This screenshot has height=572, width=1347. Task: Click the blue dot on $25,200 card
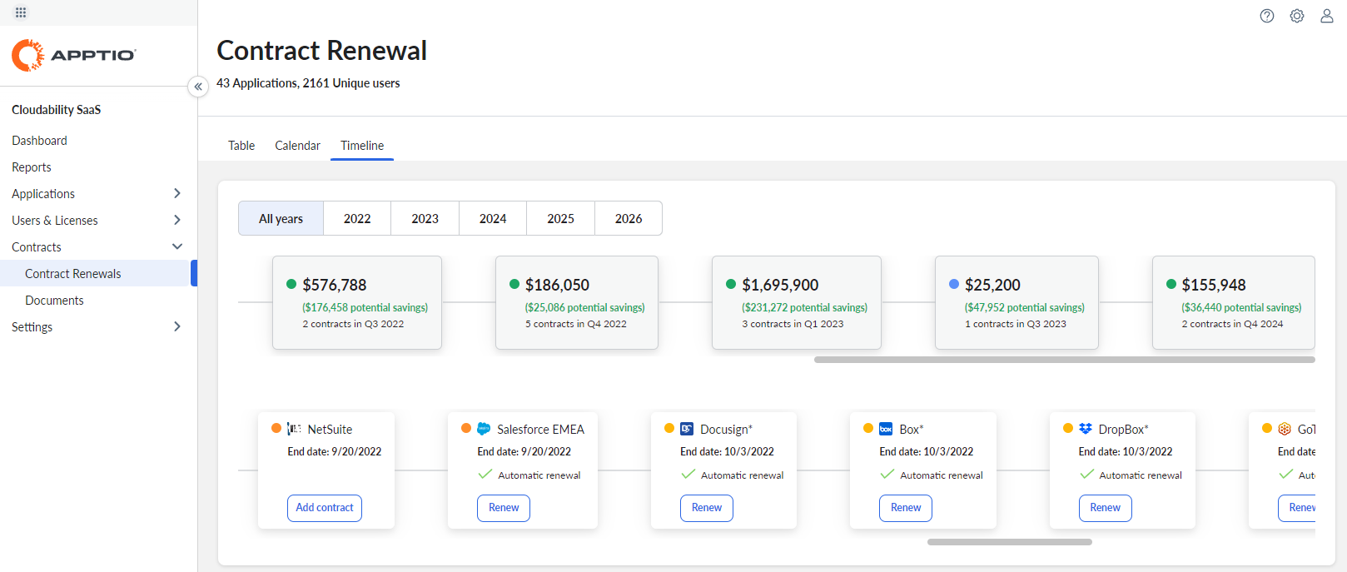[954, 284]
